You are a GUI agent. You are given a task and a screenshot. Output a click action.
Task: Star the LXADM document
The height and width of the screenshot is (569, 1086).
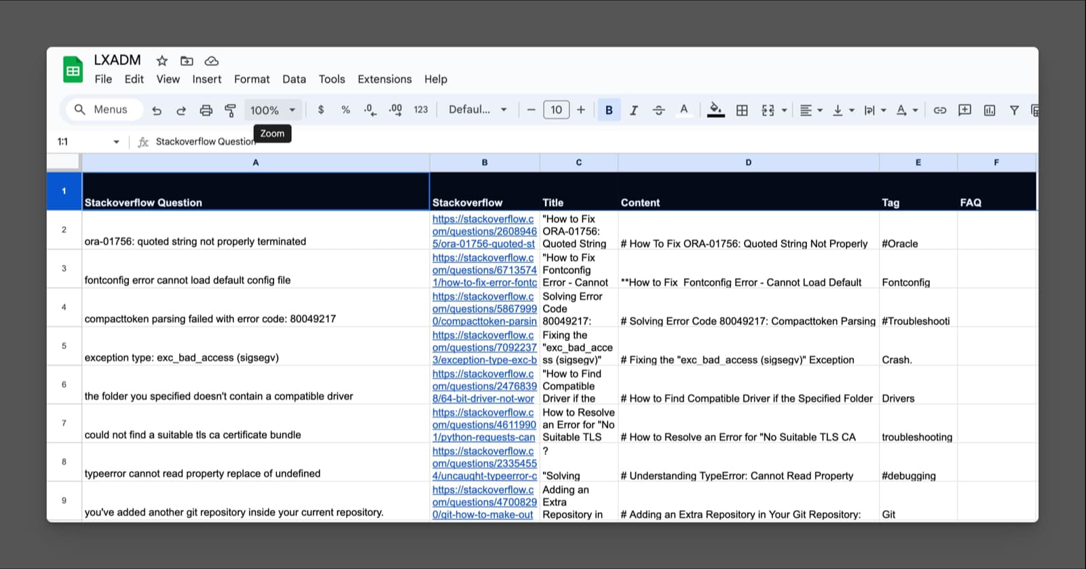(162, 60)
